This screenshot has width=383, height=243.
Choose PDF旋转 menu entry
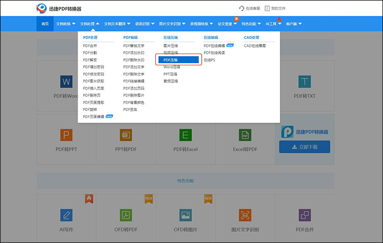point(90,110)
